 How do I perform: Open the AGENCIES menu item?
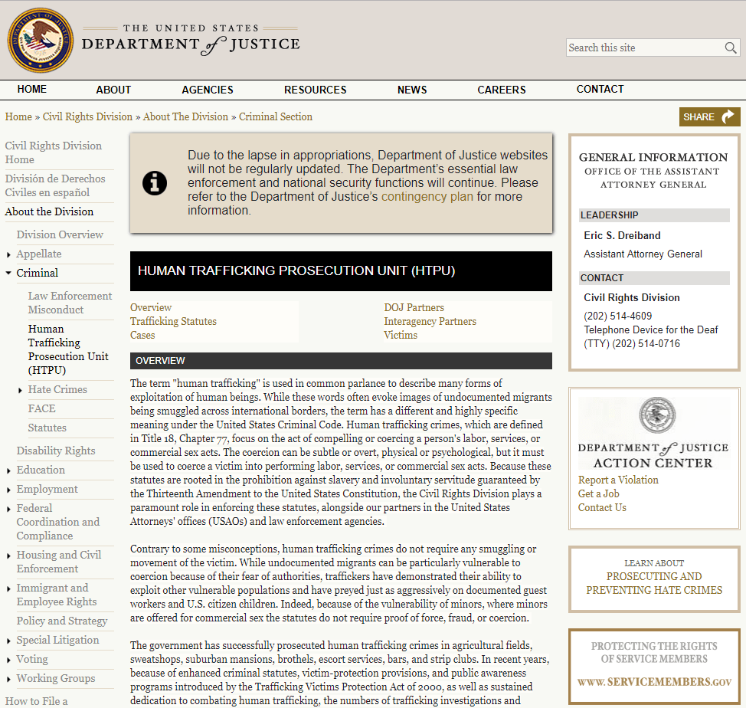[x=208, y=90]
